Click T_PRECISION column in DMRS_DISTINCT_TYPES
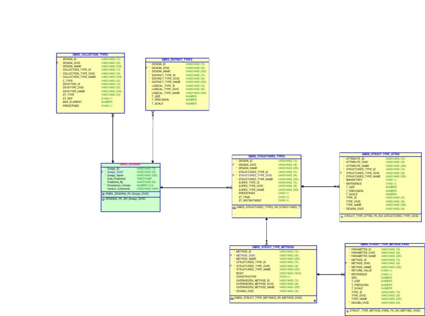 tap(160, 99)
